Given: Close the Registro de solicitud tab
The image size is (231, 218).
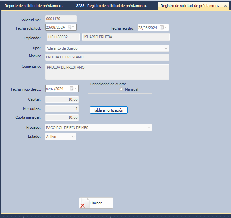Looking at the screenshot, I should click(225, 6).
